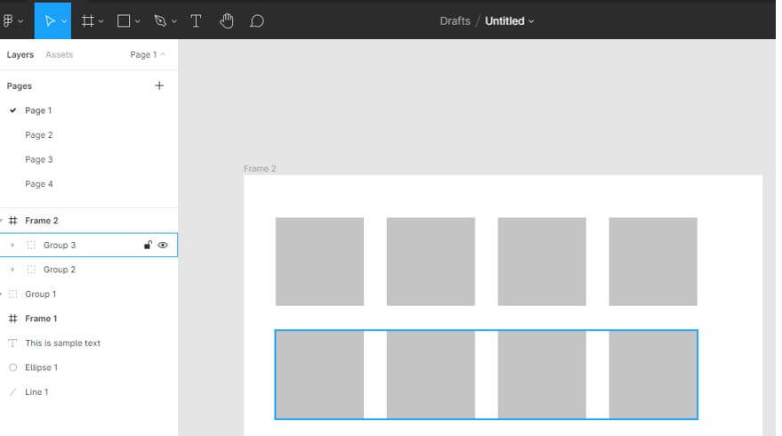
Task: Click the Group 1 group icon
Action: pos(13,294)
